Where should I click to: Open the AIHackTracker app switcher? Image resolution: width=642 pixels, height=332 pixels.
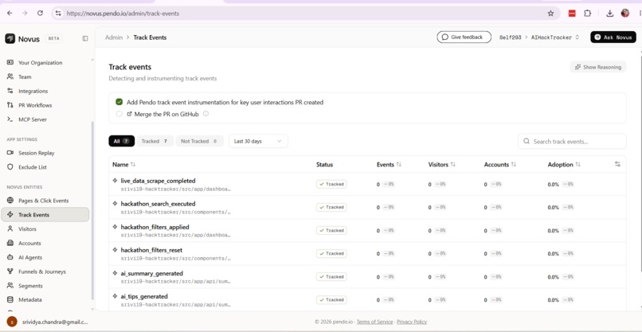[x=555, y=37]
